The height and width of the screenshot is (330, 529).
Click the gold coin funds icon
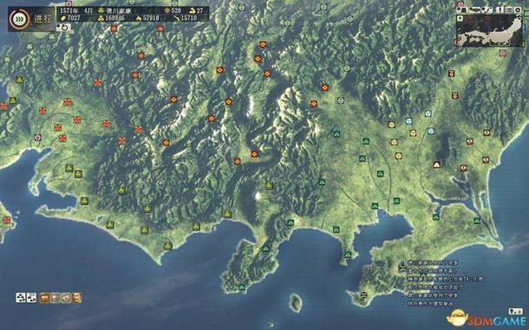(x=63, y=18)
